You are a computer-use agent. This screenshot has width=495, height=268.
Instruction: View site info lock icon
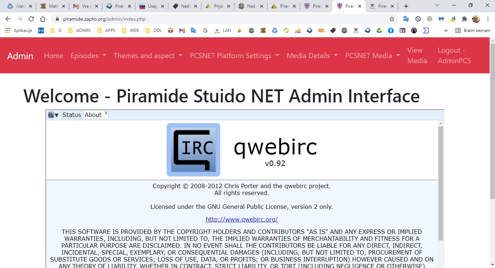(x=57, y=19)
